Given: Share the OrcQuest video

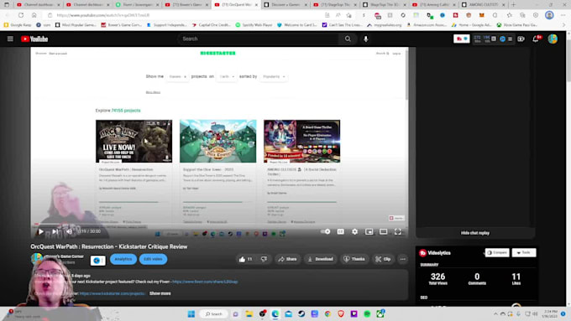Looking at the screenshot, I should [287, 259].
